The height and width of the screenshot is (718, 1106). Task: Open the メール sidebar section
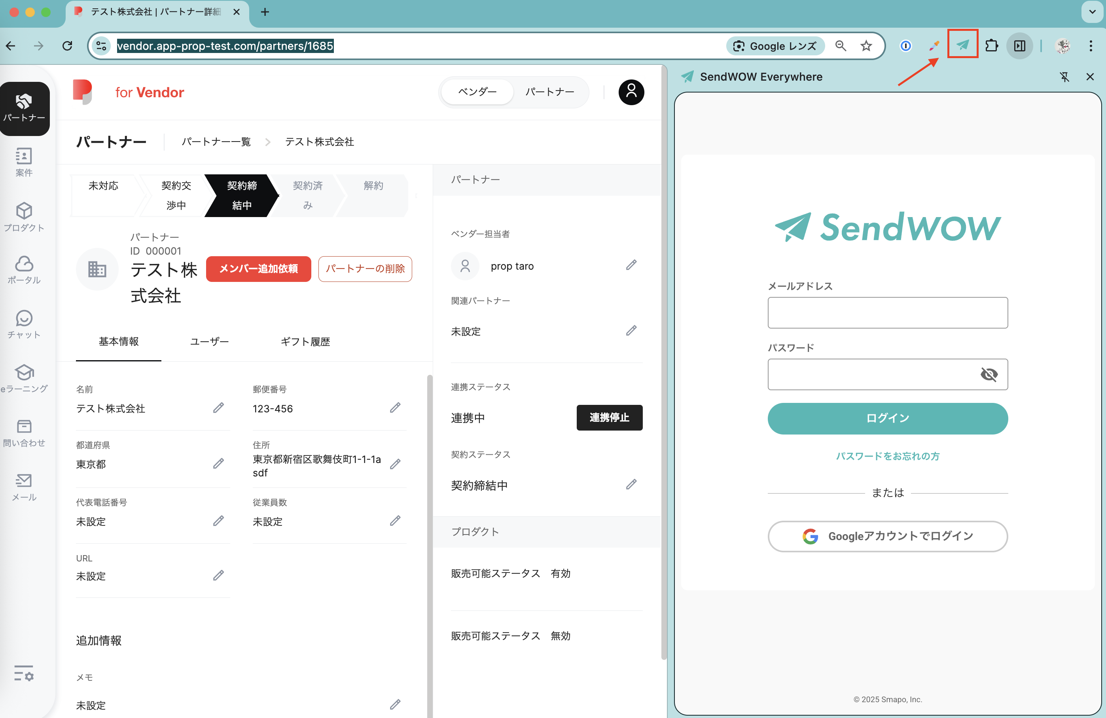tap(24, 487)
